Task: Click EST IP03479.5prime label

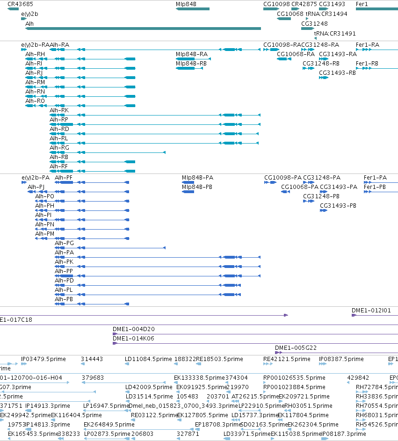Action: [43, 359]
